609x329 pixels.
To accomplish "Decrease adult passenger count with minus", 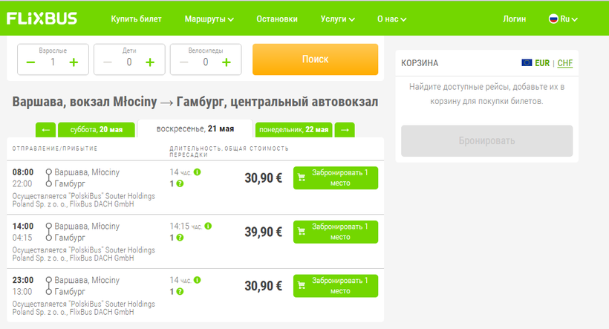I will point(31,62).
